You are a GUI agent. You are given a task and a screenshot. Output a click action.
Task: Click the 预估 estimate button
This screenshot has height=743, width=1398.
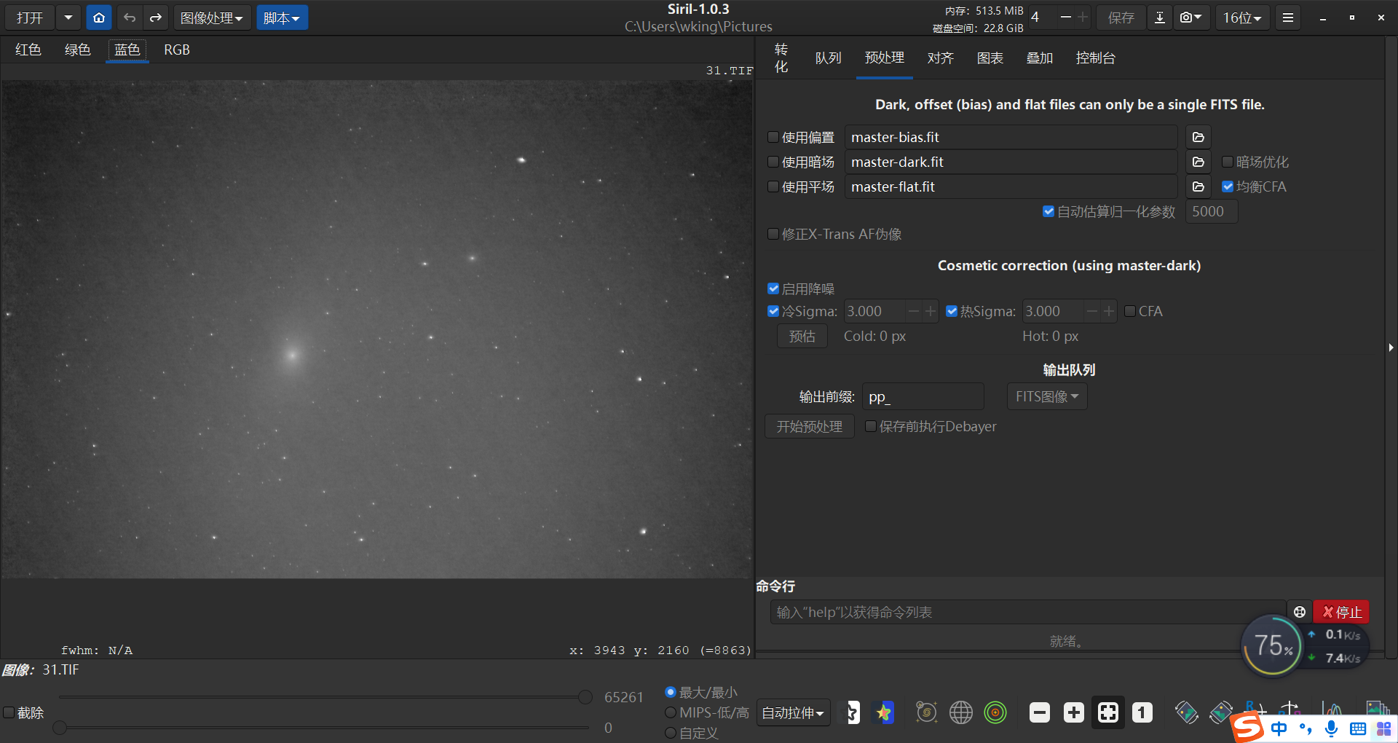click(802, 336)
